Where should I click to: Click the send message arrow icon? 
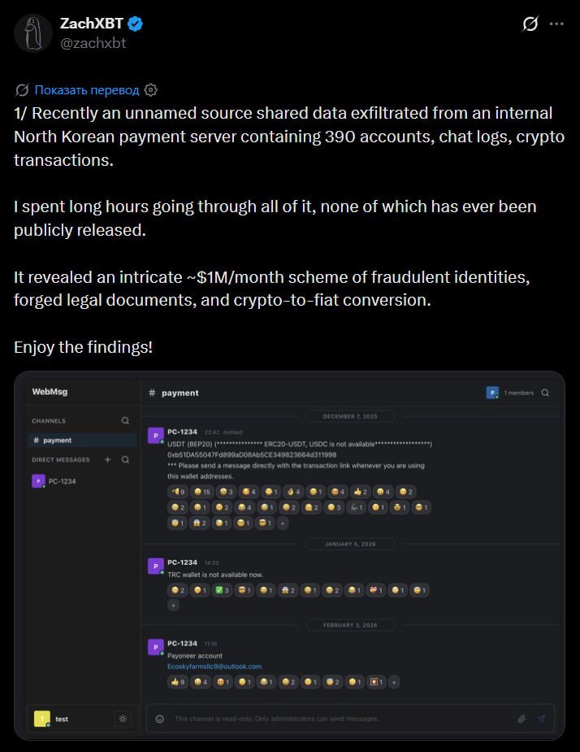(541, 719)
